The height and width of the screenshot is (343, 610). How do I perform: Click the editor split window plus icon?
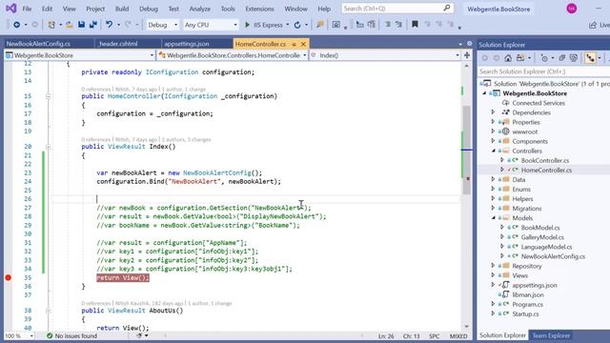tap(467, 55)
